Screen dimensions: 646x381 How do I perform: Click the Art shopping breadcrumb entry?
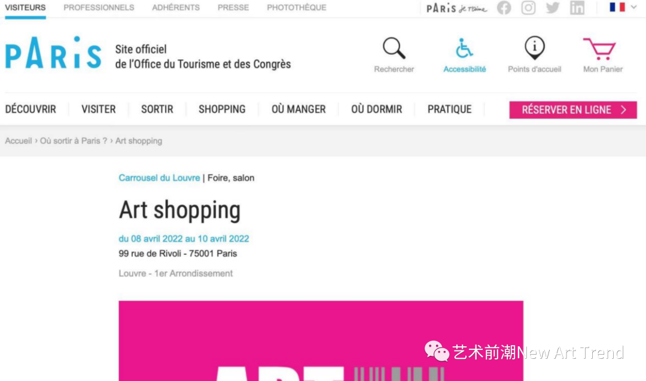point(139,141)
